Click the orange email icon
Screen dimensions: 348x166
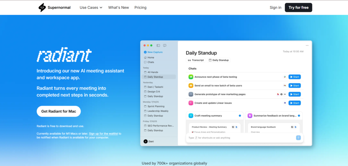tap(191, 85)
